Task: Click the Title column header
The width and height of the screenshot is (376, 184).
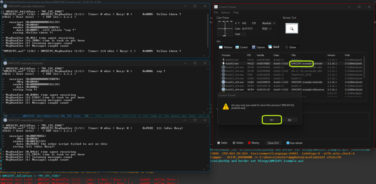Action: (308, 55)
